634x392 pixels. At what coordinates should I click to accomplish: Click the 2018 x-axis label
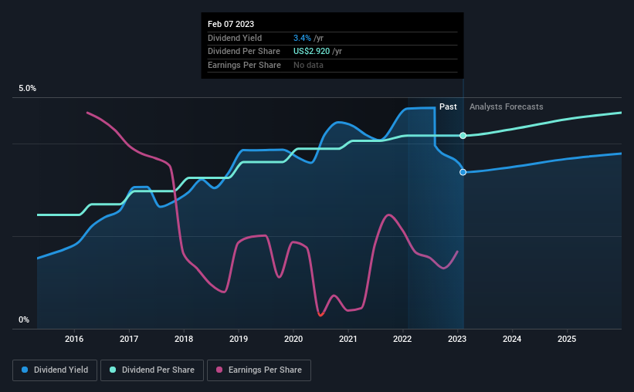(x=184, y=339)
